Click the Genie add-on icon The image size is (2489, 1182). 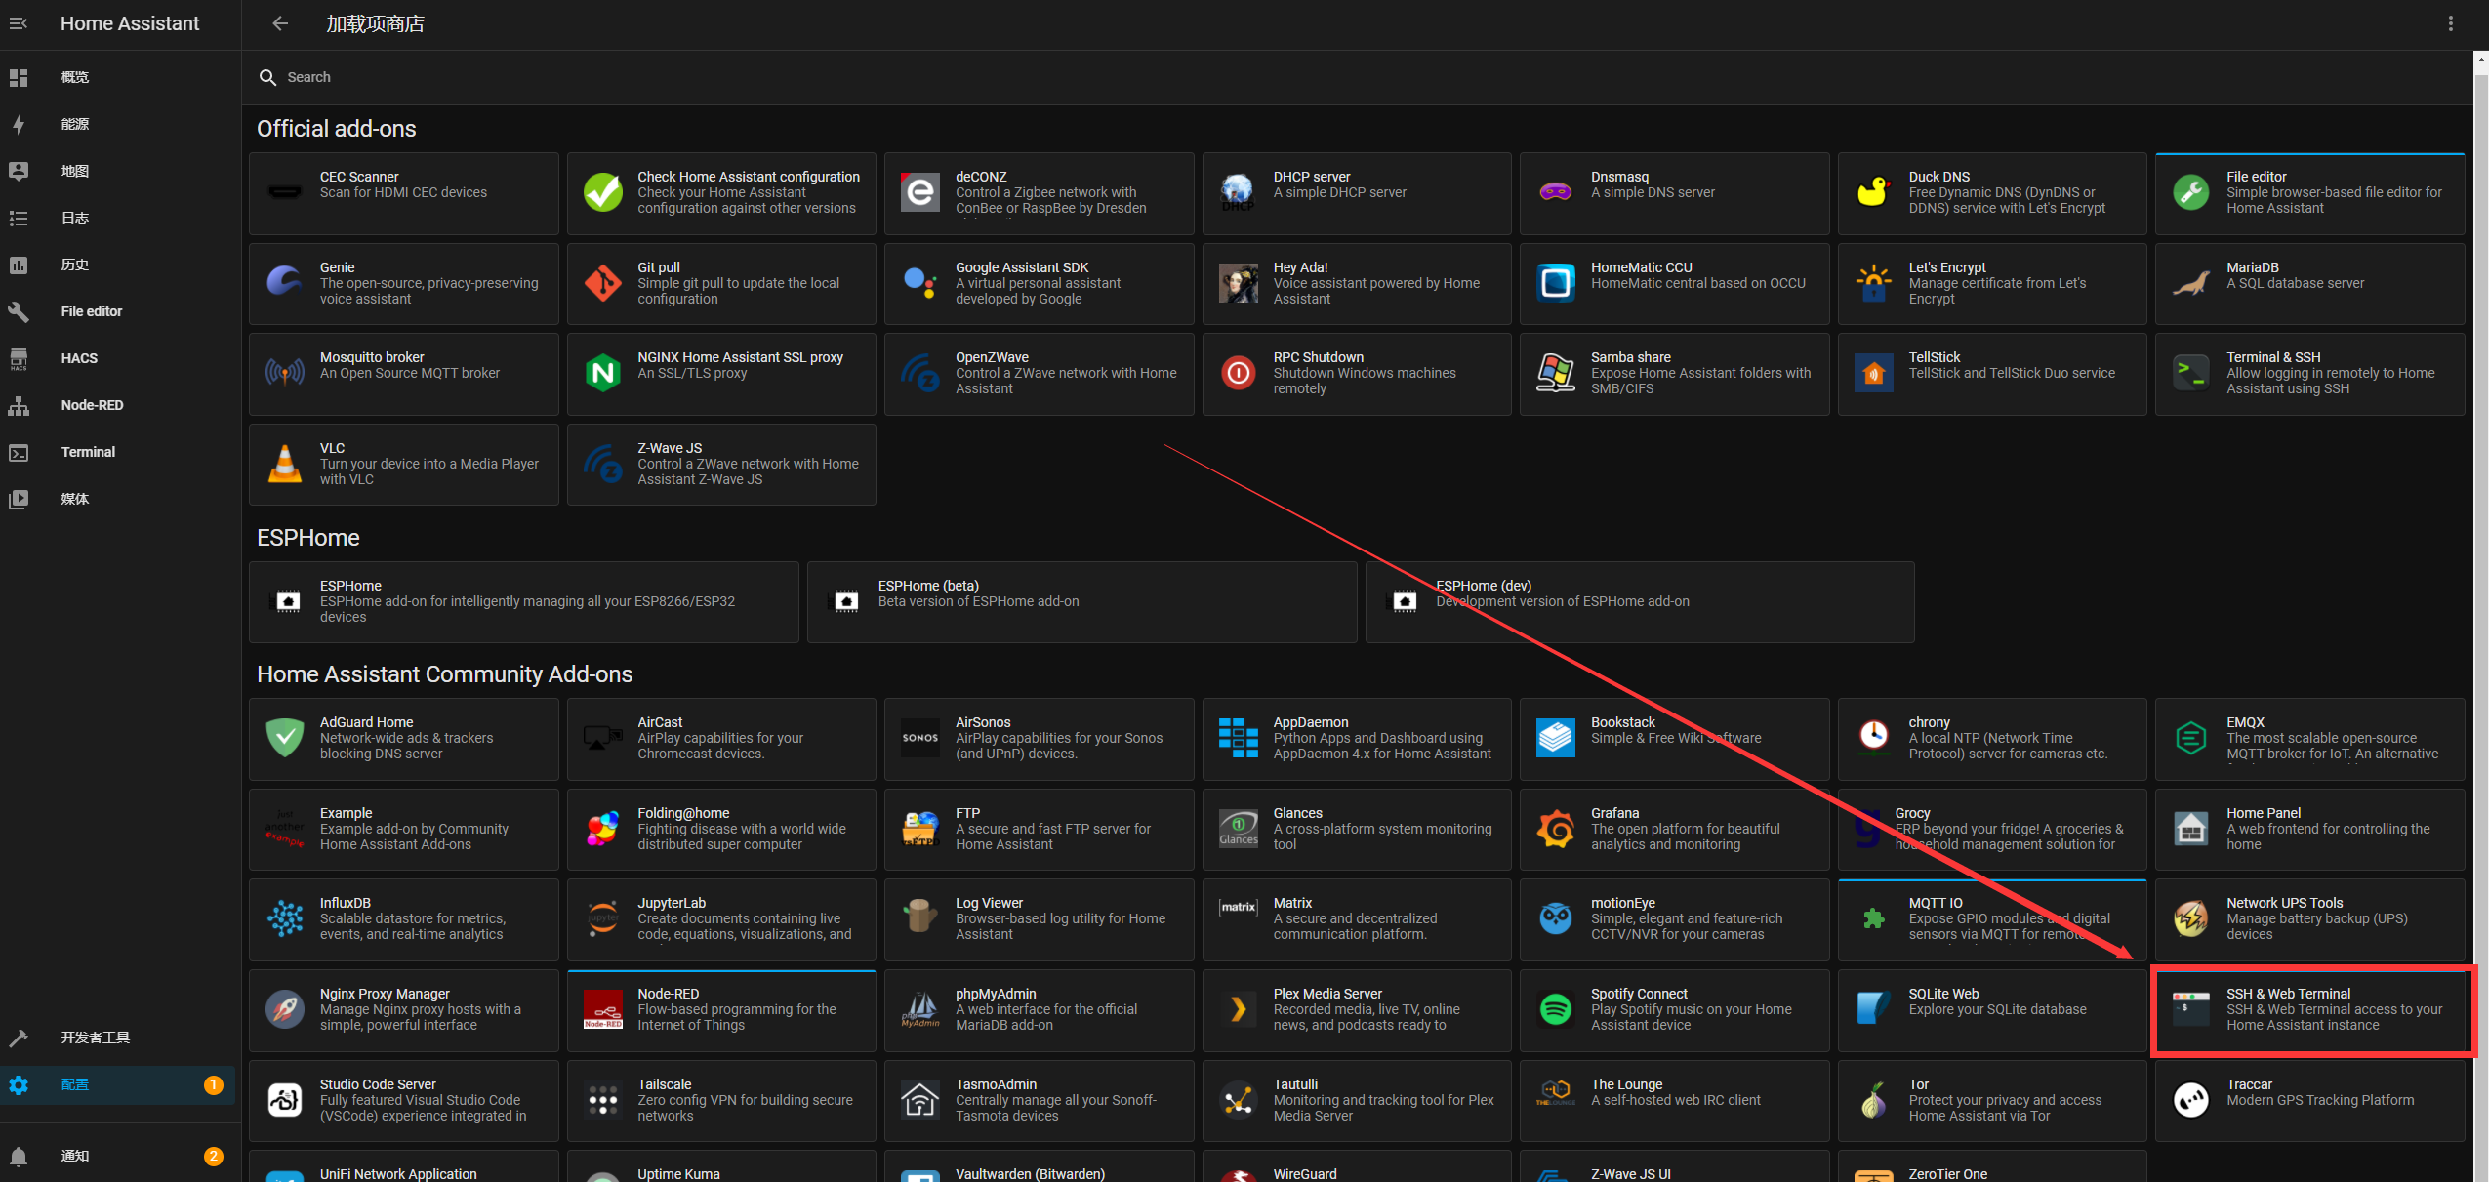click(x=285, y=283)
